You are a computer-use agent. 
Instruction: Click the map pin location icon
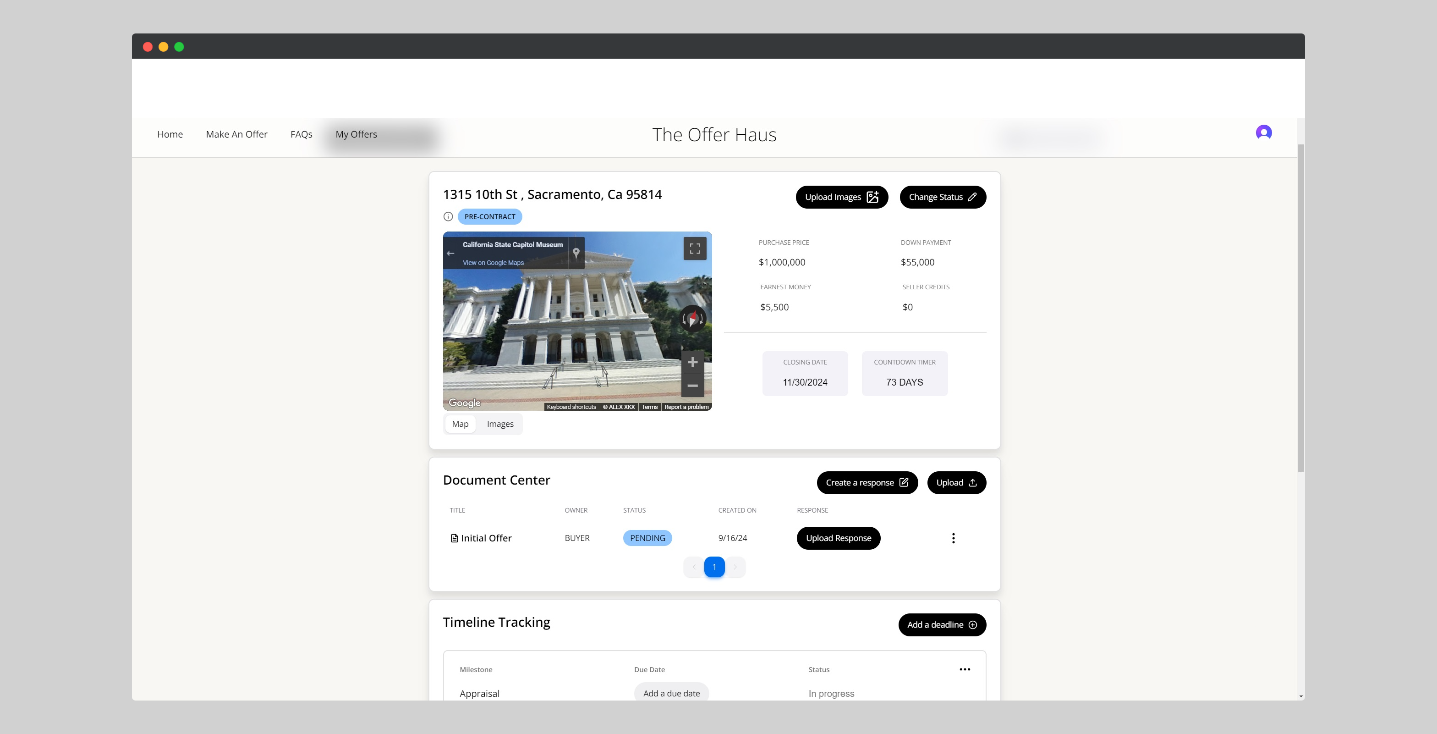(x=576, y=253)
